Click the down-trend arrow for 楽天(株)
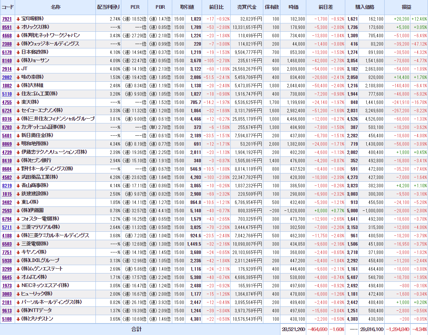 pos(18,102)
